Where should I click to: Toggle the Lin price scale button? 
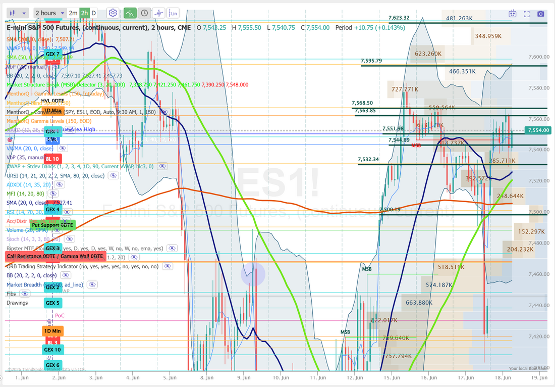173,13
